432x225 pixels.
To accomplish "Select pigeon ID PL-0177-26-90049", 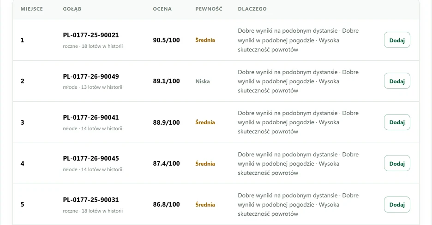I will pyautogui.click(x=91, y=76).
